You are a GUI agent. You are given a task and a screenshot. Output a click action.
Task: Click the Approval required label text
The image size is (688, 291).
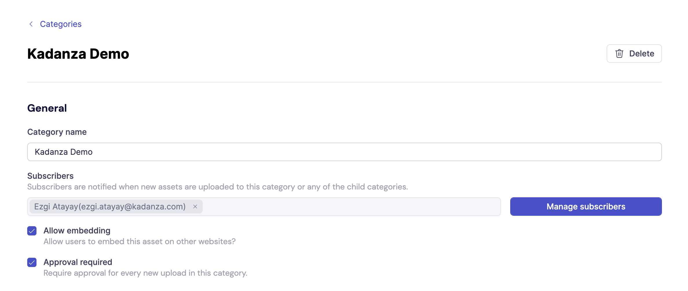click(x=78, y=262)
